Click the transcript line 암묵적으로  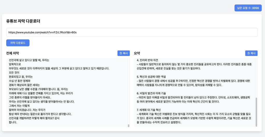[x=15, y=64]
